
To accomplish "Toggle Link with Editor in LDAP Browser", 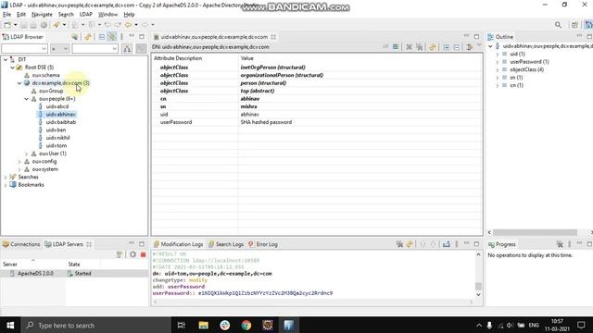I will [112, 37].
